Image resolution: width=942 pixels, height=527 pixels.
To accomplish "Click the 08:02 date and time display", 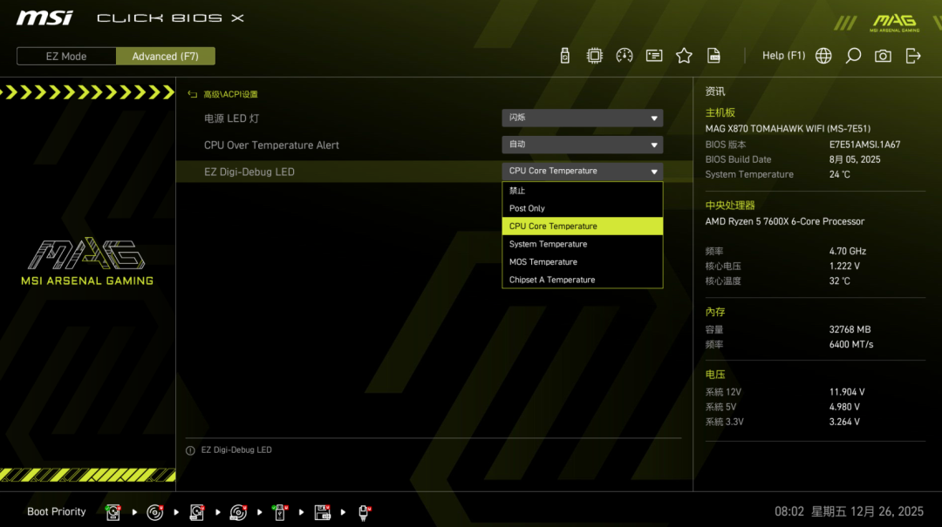I will click(849, 511).
